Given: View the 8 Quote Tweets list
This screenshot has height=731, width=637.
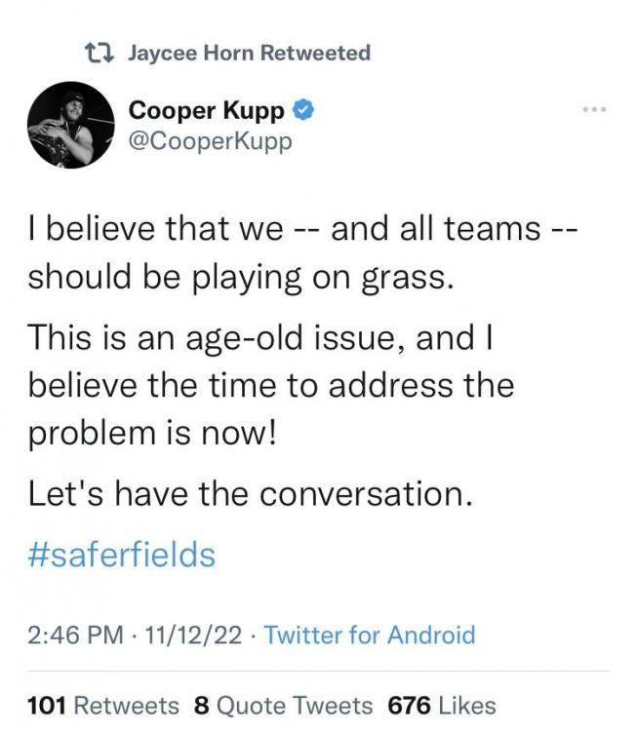Looking at the screenshot, I should point(283,705).
